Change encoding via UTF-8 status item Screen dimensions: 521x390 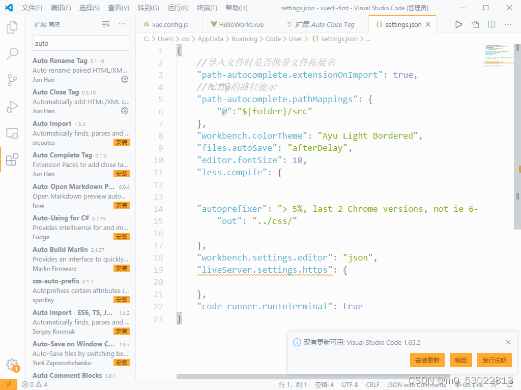(x=350, y=385)
